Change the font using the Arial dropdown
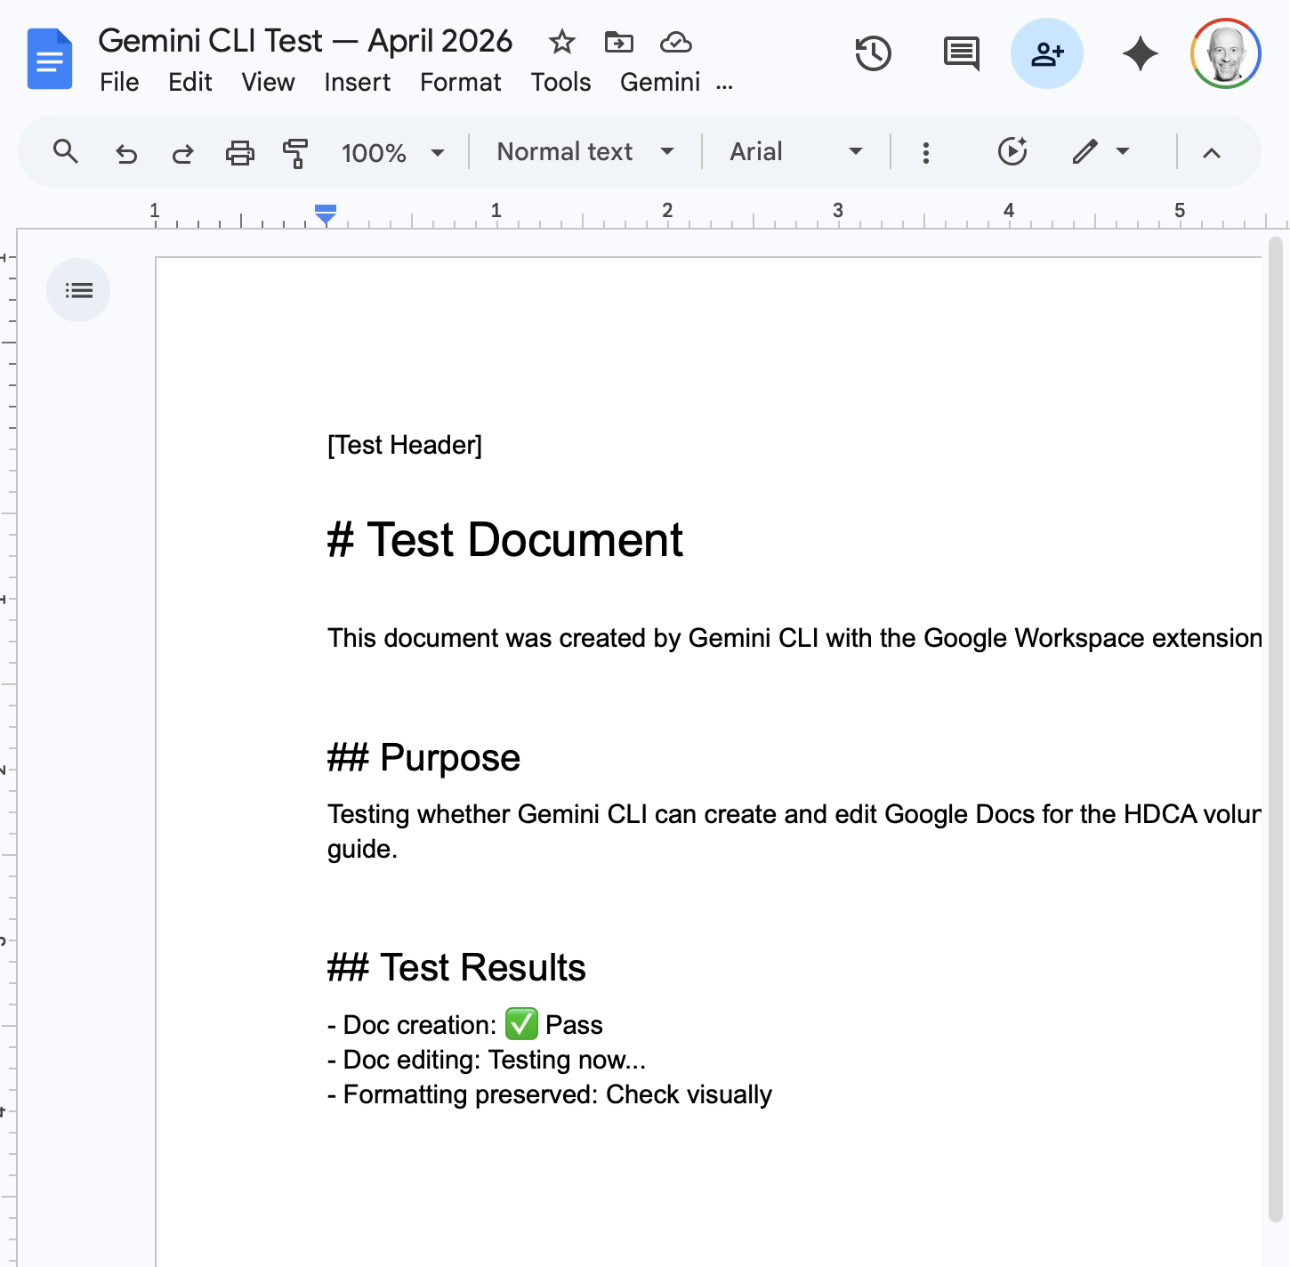The height and width of the screenshot is (1267, 1290). (793, 152)
